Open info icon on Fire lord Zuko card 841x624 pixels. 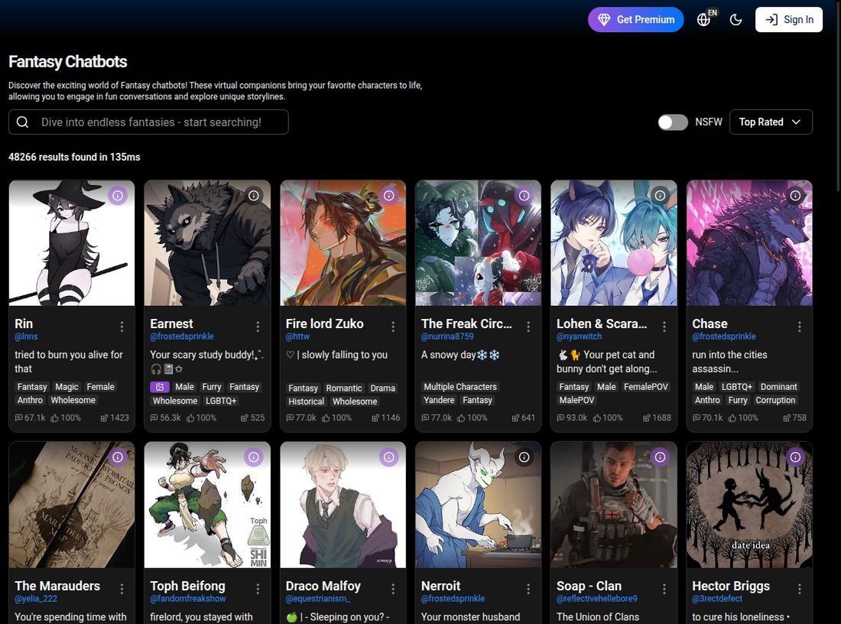pyautogui.click(x=389, y=195)
